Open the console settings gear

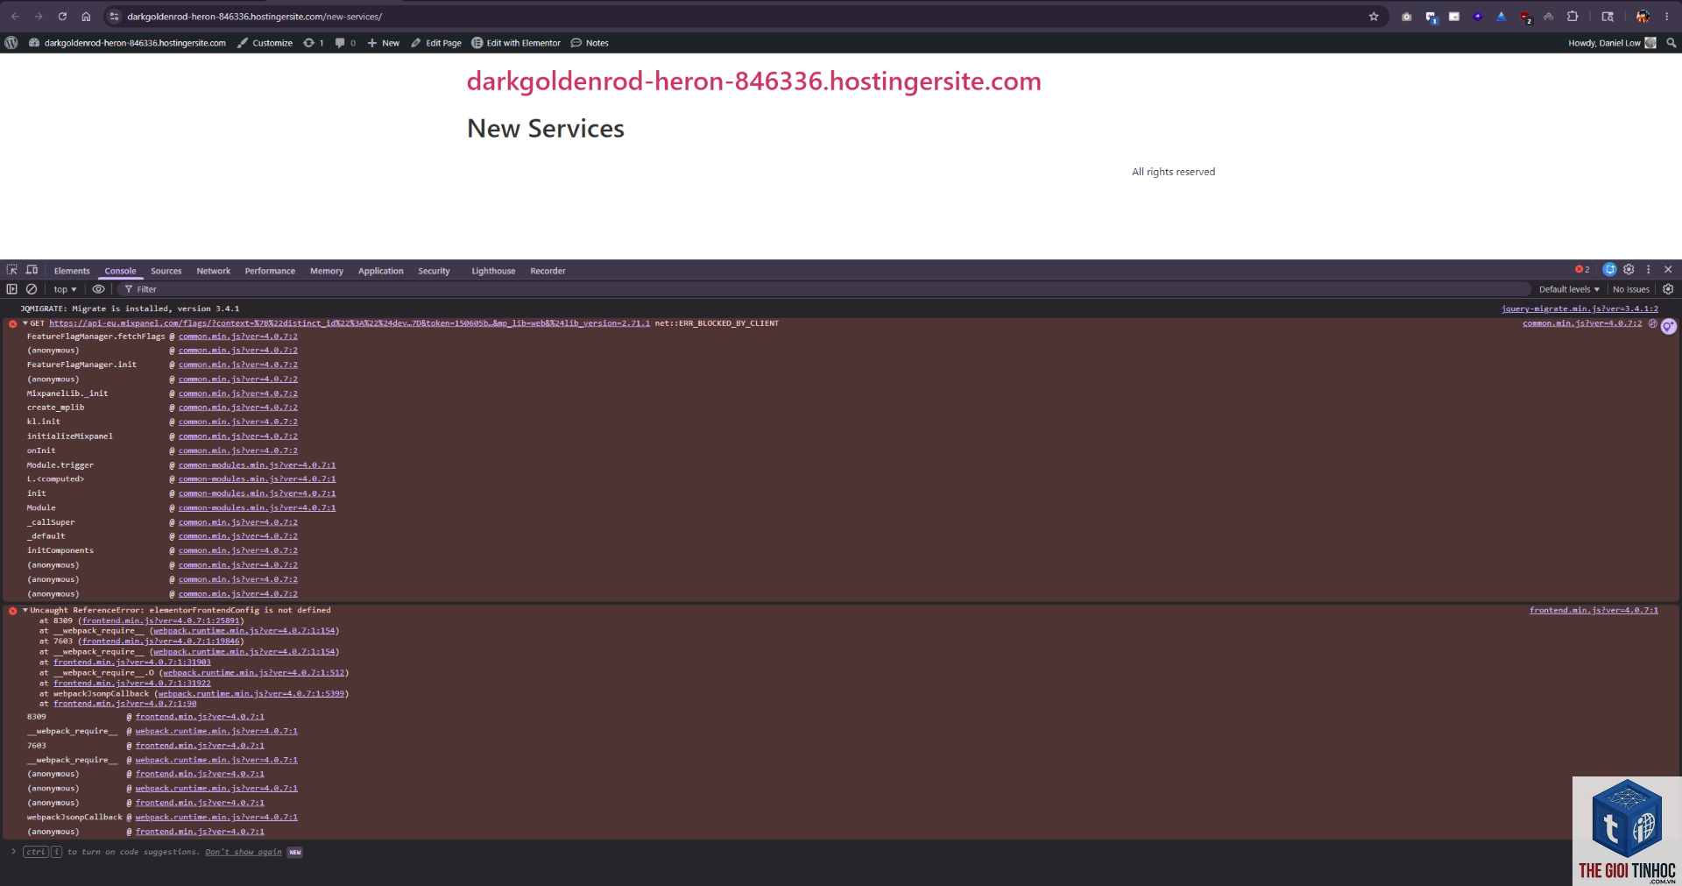click(1668, 289)
